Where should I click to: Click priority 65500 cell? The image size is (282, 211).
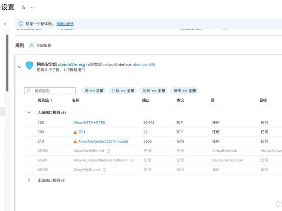pyautogui.click(x=43, y=170)
